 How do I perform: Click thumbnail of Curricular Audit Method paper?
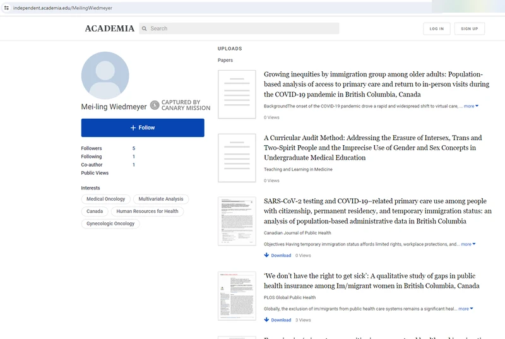coord(237,158)
